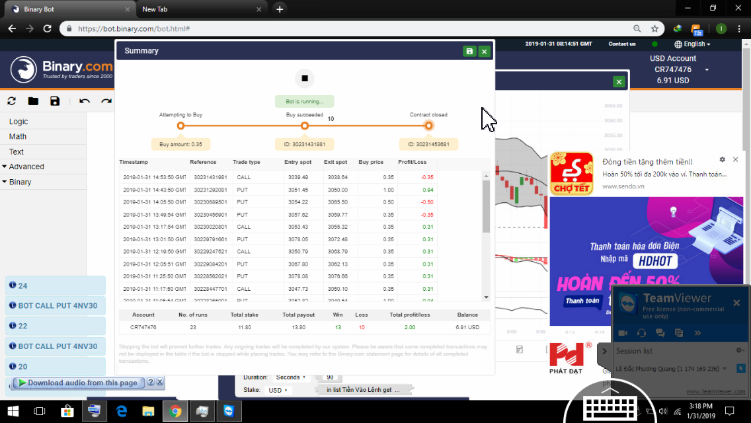Bookmark this page with the star
Image resolution: width=751 pixels, height=423 pixels.
654,28
